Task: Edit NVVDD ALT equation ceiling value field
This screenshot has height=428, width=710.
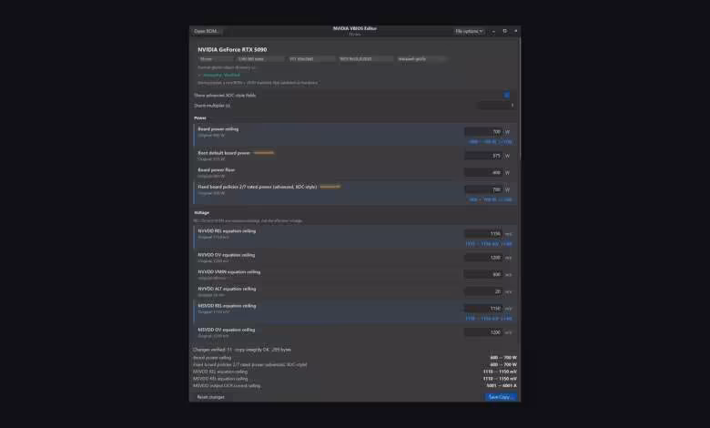Action: (x=483, y=291)
